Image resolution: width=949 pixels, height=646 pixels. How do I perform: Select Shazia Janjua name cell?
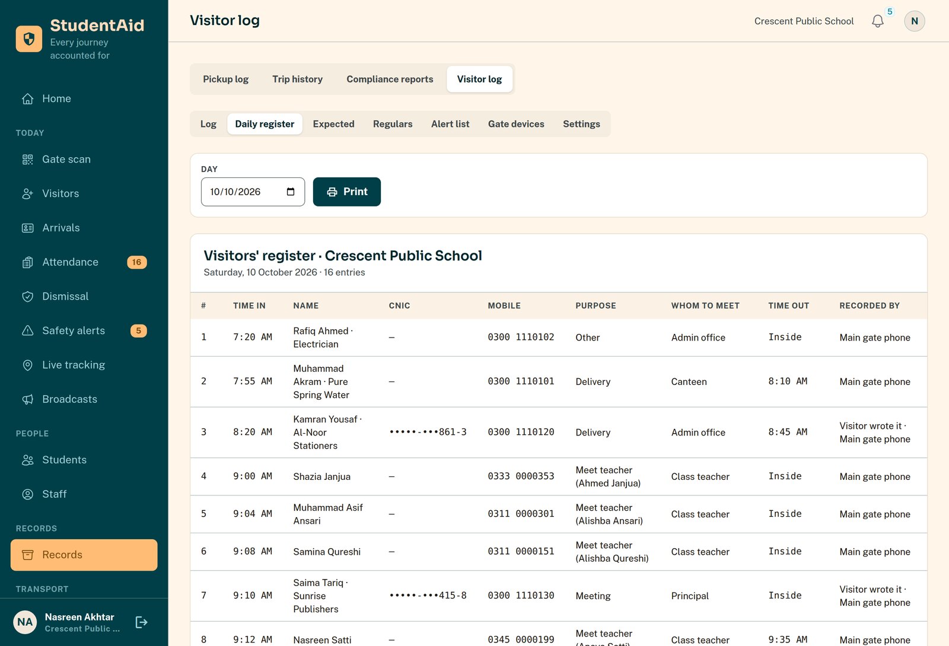click(321, 476)
